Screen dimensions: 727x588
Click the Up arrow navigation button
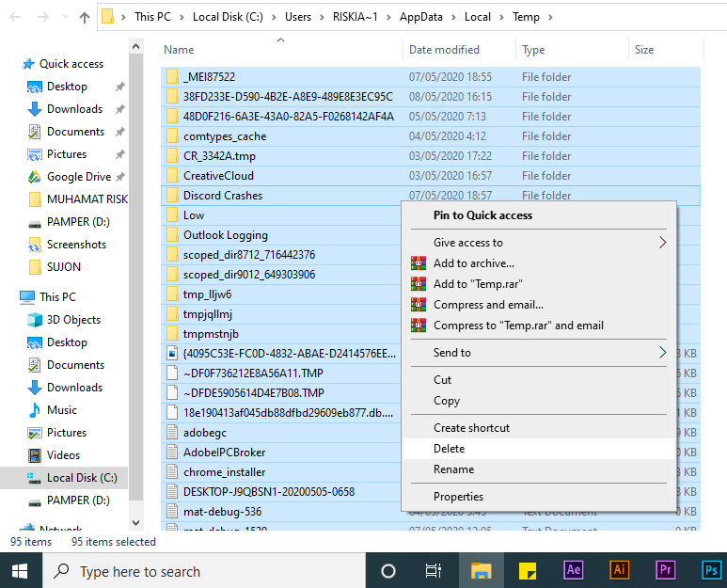(x=85, y=17)
